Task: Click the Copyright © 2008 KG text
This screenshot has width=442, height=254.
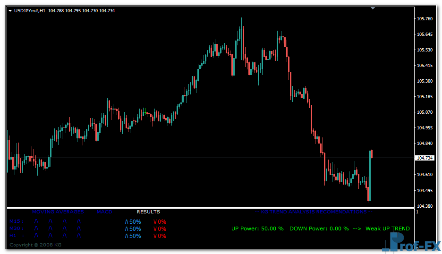Action: click(x=35, y=245)
